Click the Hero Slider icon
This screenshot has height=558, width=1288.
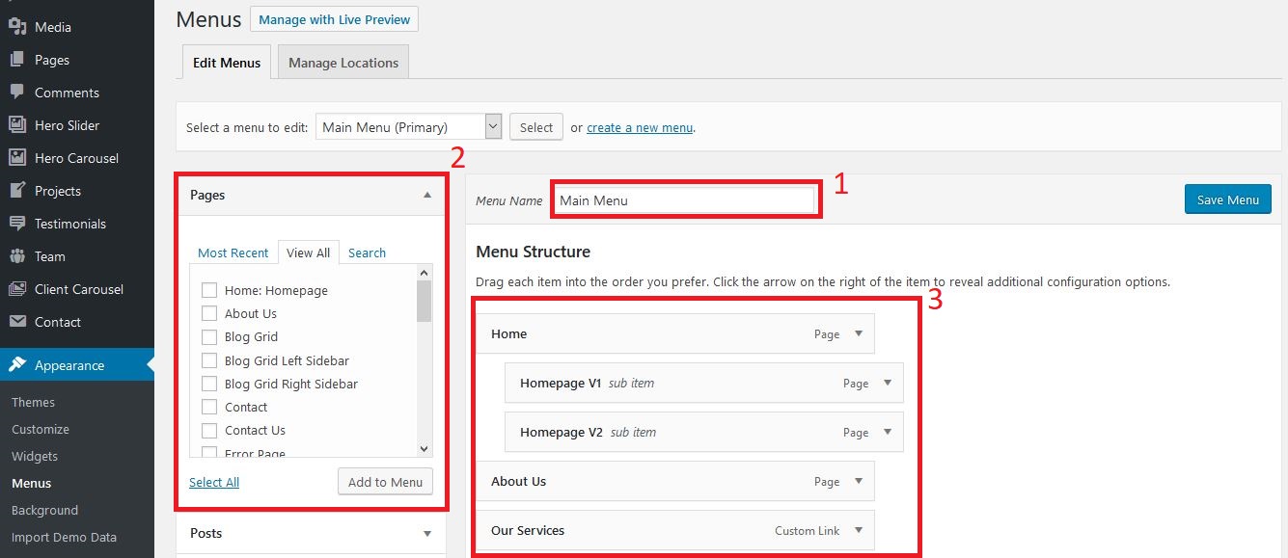[x=17, y=125]
